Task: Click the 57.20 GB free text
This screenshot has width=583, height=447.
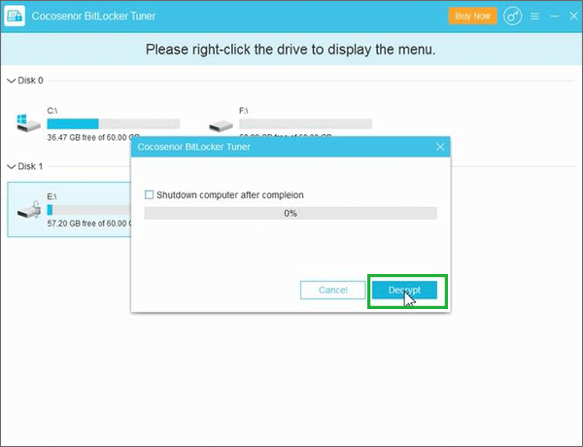Action: 89,223
